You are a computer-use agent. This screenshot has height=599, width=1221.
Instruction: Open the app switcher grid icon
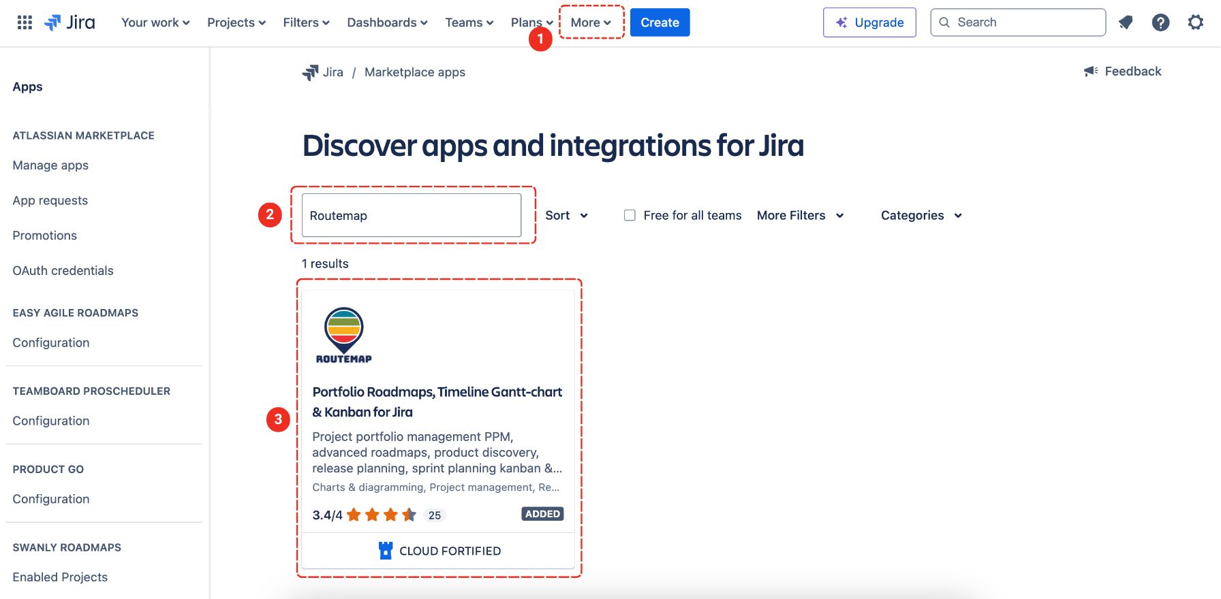[x=25, y=22]
